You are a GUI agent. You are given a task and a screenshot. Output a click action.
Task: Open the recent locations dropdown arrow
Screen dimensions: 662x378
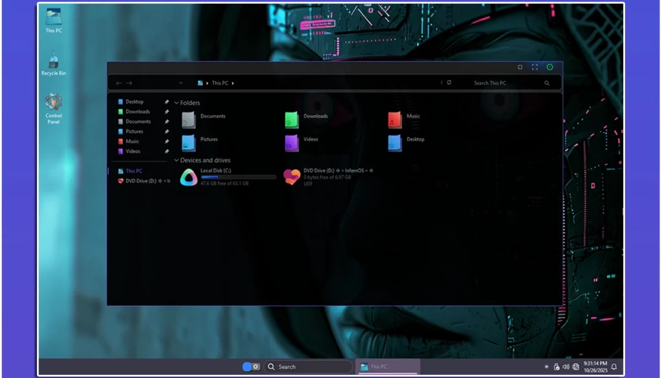tap(180, 83)
